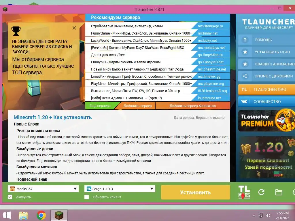Click Выживание, МариоПати, BW row text
This screenshot has height=221, width=295.
135,91
